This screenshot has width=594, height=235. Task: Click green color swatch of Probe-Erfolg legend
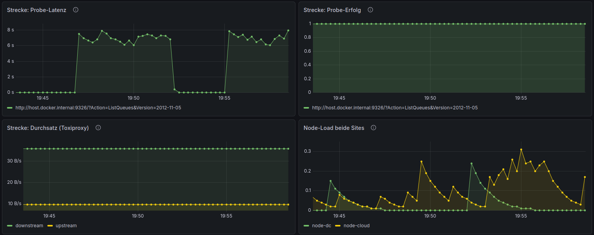tap(307, 108)
